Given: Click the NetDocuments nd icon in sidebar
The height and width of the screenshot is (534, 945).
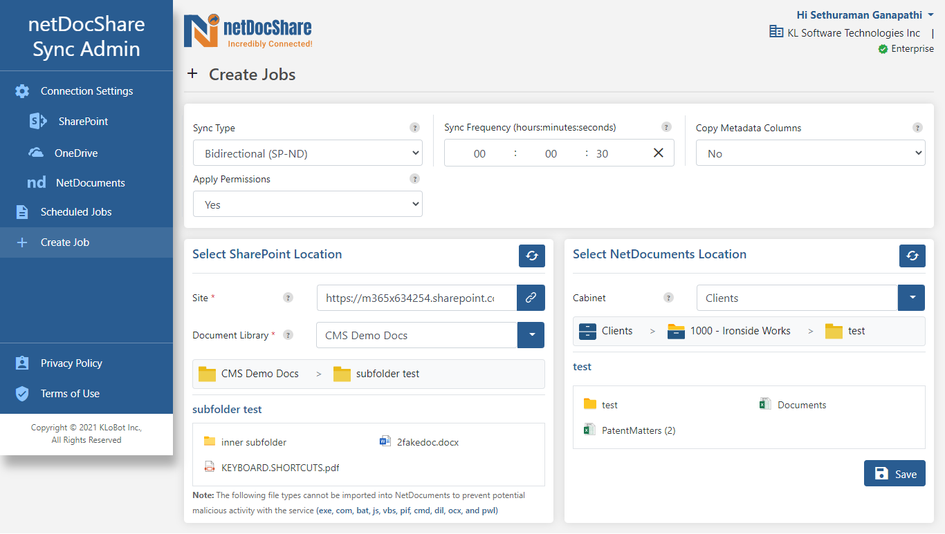Looking at the screenshot, I should click(x=37, y=183).
